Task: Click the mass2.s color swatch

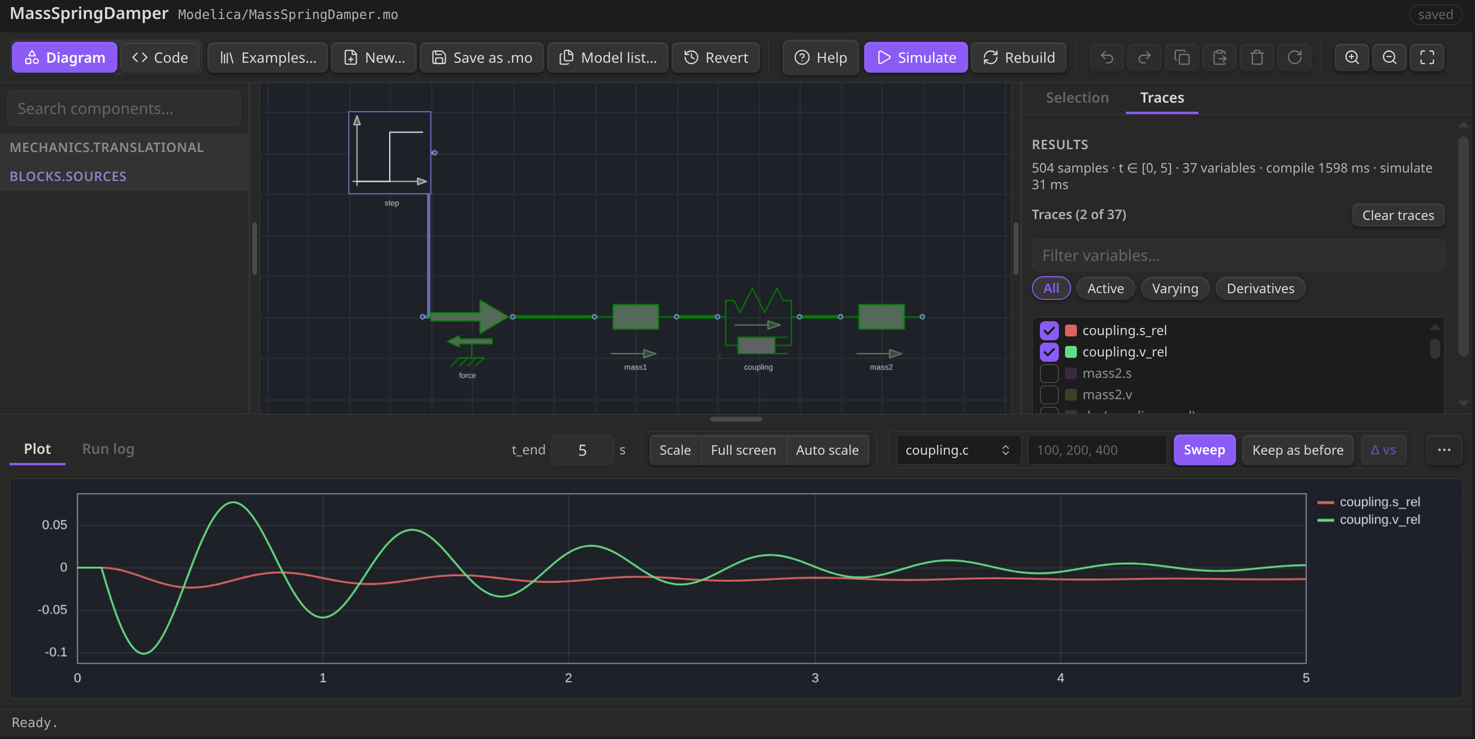Action: 1071,373
